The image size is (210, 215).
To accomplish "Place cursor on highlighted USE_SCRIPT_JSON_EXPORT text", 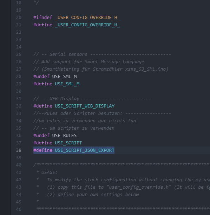I will coord(85,150).
